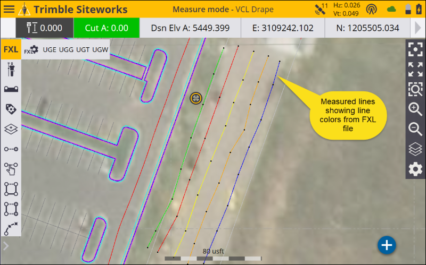
Task: Open the tag with gear code settings tool
Action: [x=11, y=109]
